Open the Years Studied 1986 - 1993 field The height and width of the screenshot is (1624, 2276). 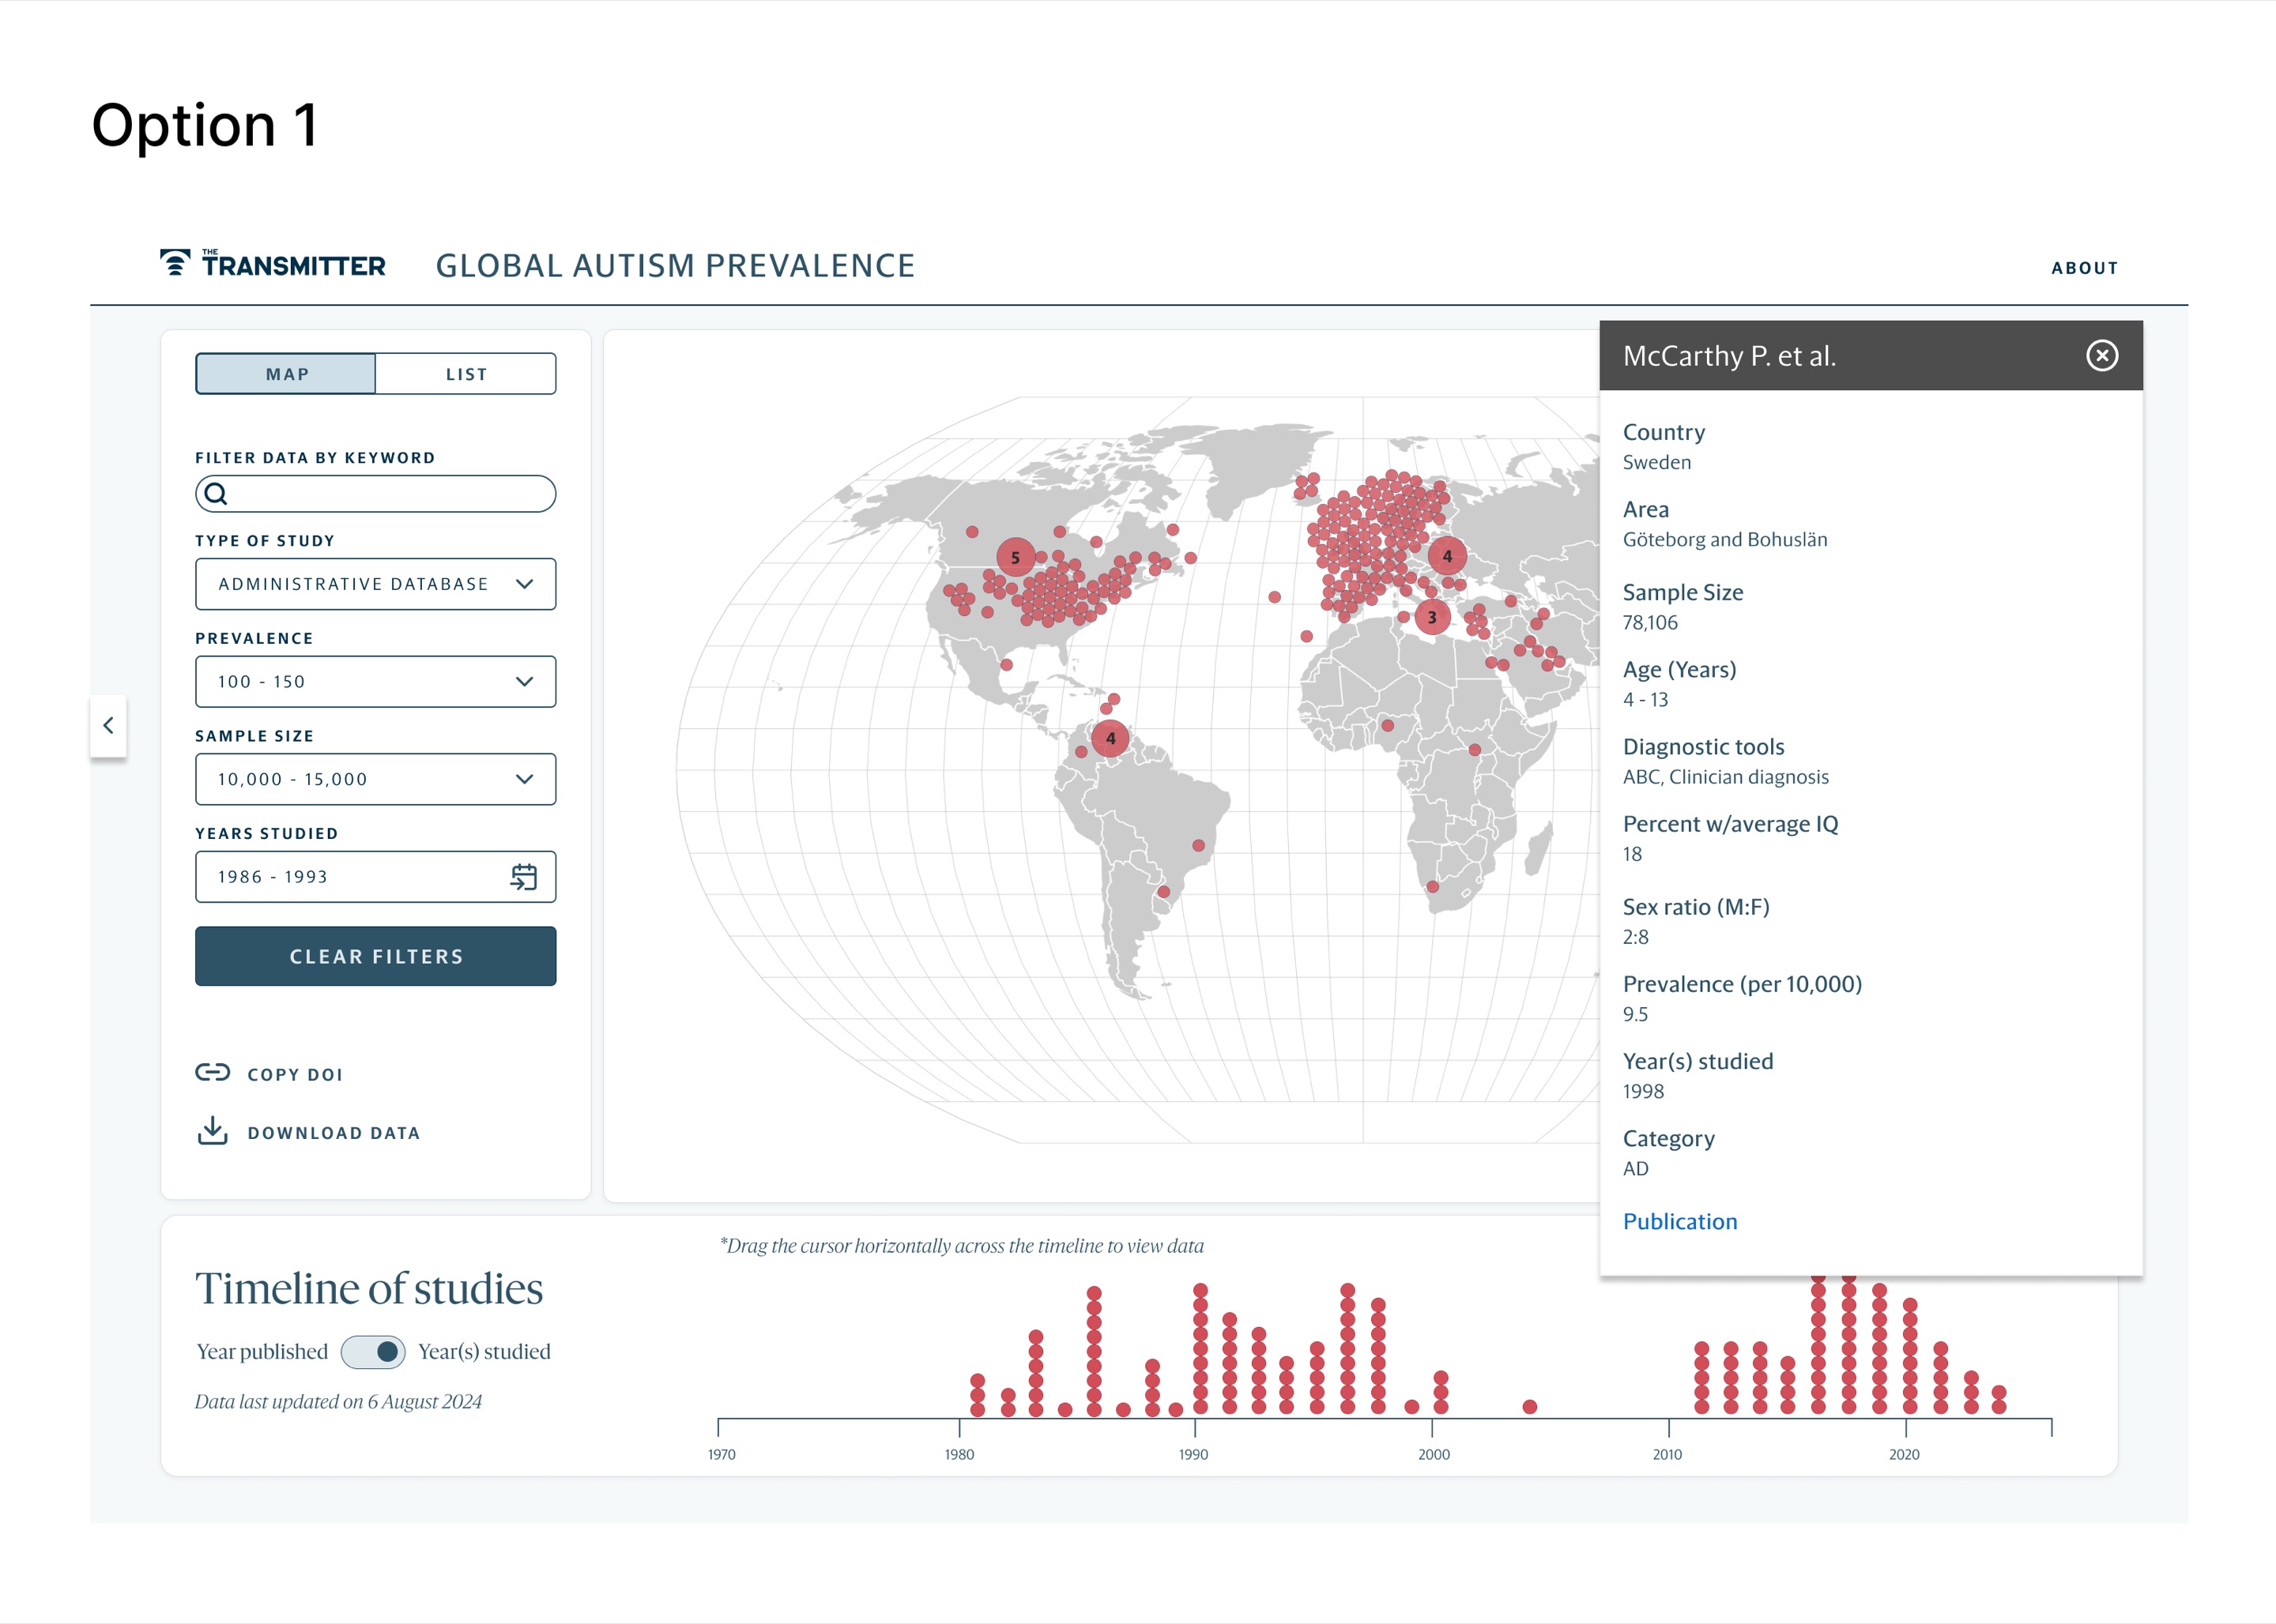pyautogui.click(x=375, y=877)
